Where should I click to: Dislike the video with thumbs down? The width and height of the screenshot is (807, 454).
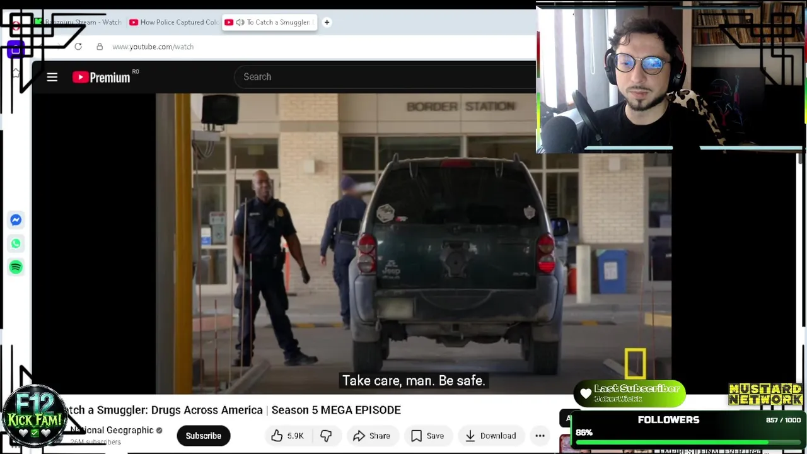326,436
